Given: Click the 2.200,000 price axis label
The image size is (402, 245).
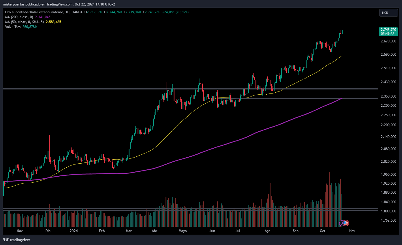Looking at the screenshot, I should coord(389,125).
